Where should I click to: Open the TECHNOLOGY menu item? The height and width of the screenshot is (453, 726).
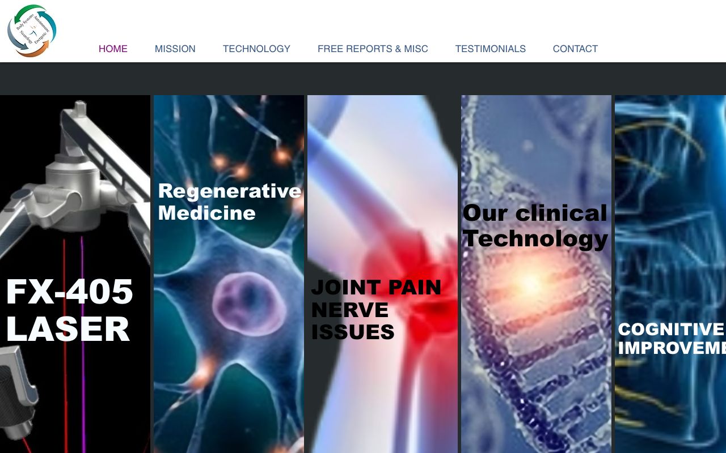(256, 49)
